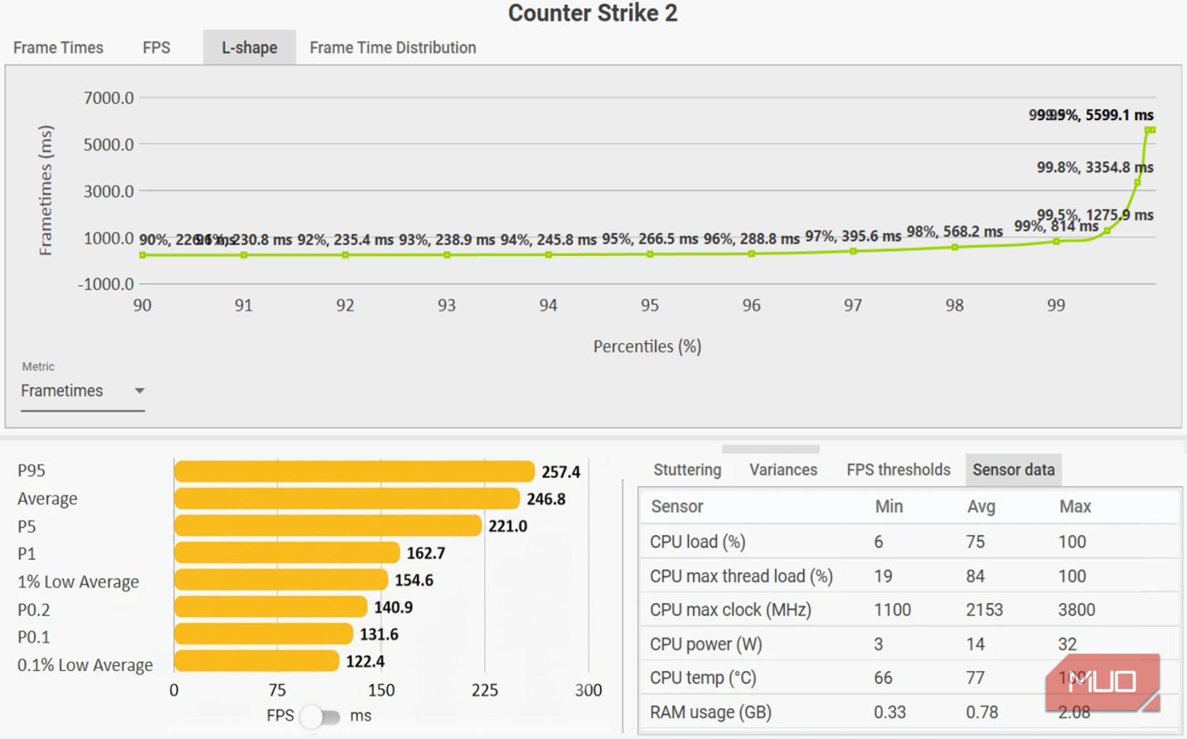
Task: Click the P95 bar showing 257.4
Action: [354, 471]
